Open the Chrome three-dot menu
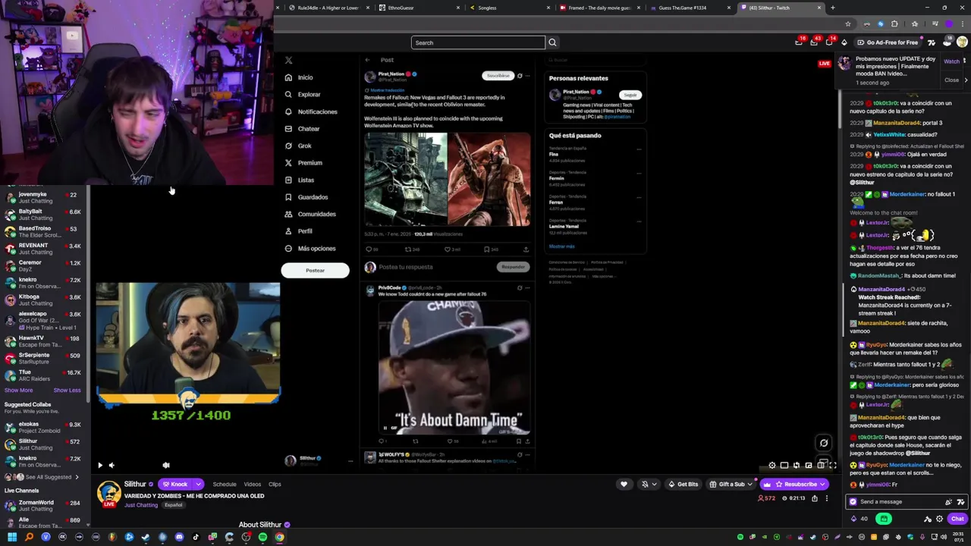The height and width of the screenshot is (546, 971). pos(961,24)
